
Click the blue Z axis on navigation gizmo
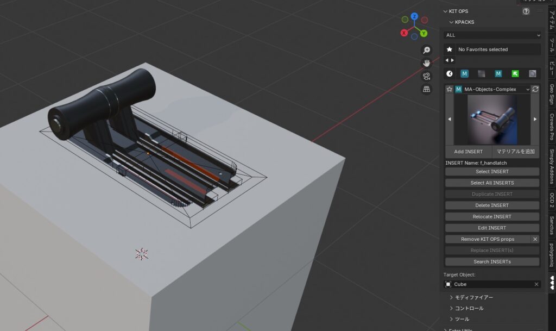point(414,16)
